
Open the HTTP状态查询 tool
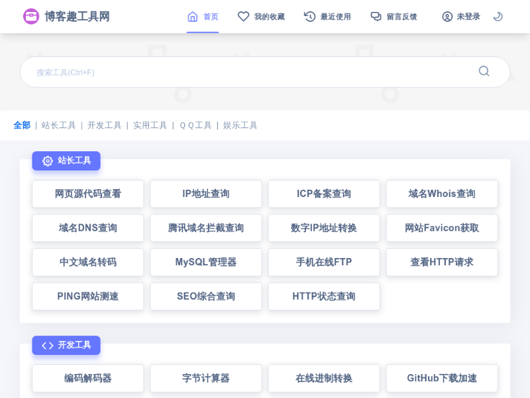(324, 297)
